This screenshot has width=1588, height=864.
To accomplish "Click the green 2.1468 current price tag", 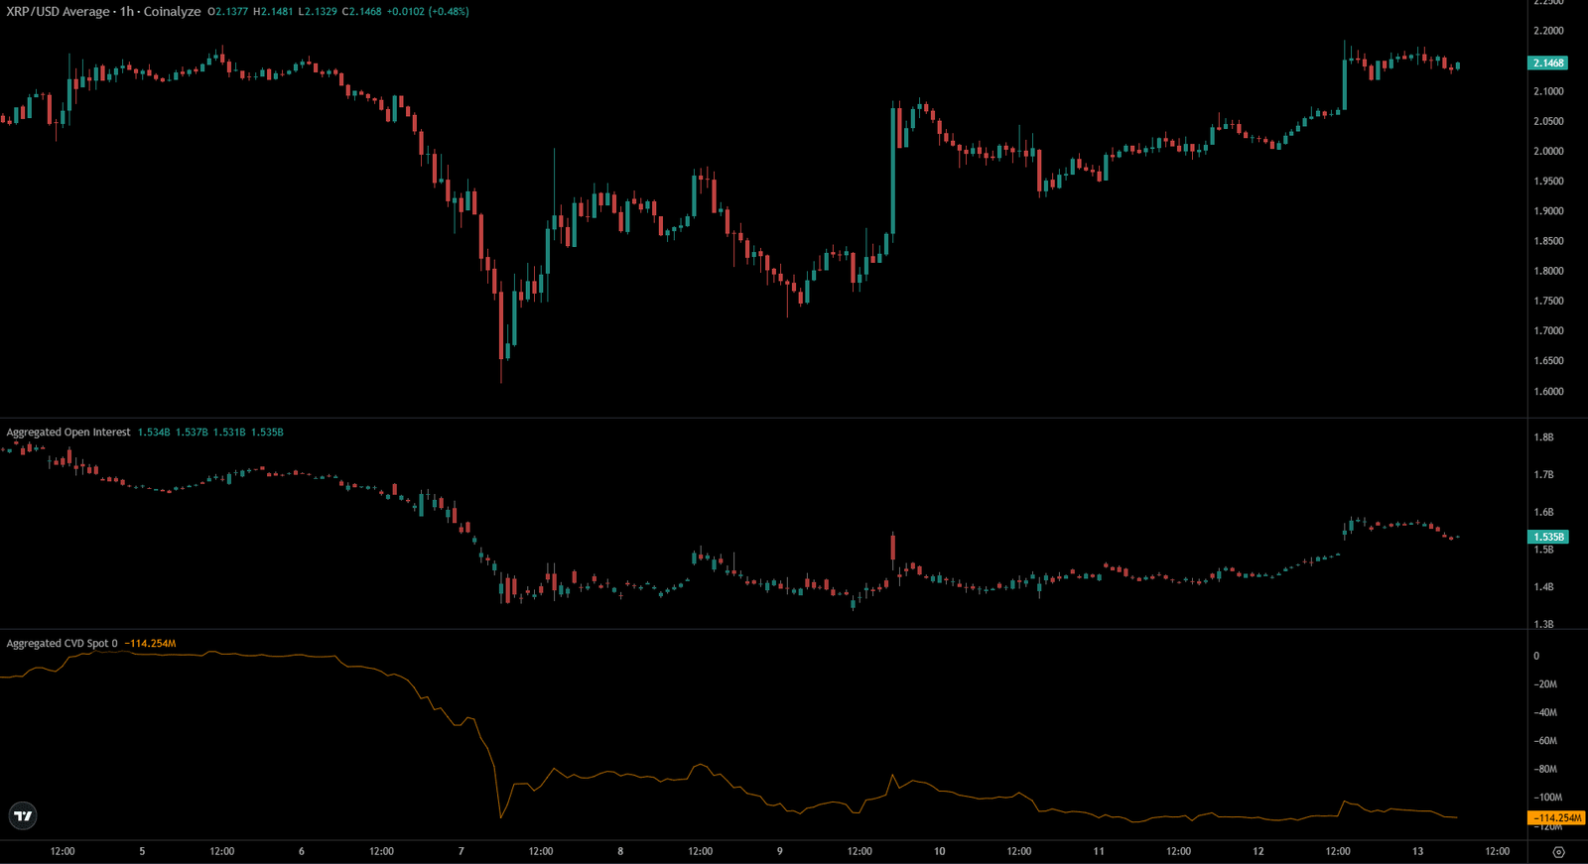I will coord(1547,62).
